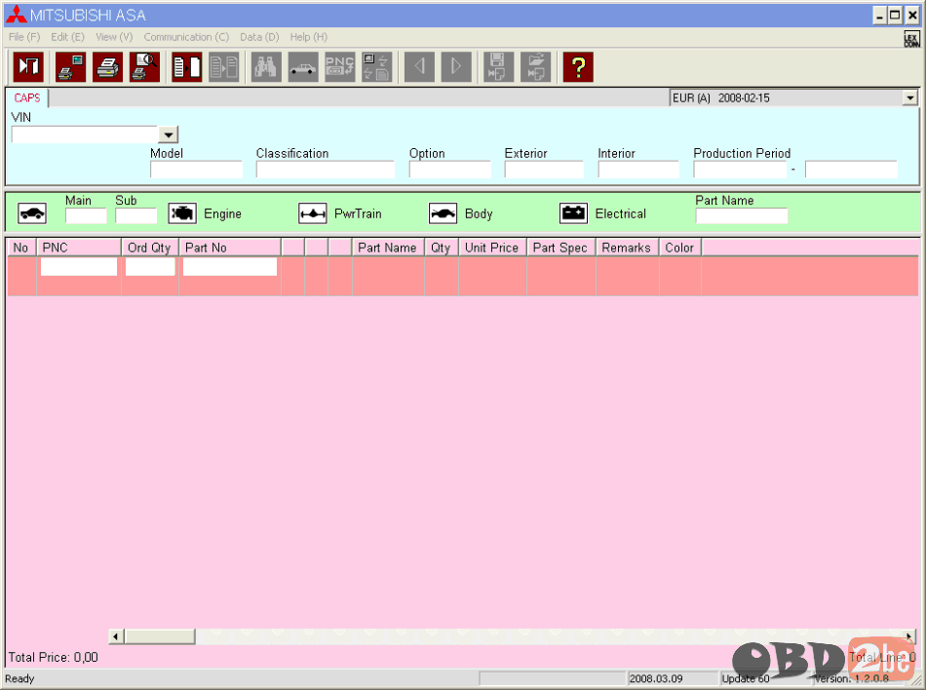Click the next right-arrow toolbar icon
Screen dimensions: 926x690
(456, 66)
